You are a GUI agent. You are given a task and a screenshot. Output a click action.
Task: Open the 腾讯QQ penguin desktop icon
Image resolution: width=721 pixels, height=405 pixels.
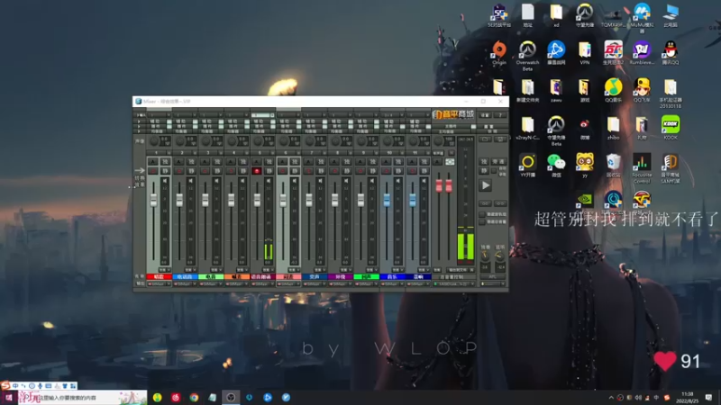[671, 53]
